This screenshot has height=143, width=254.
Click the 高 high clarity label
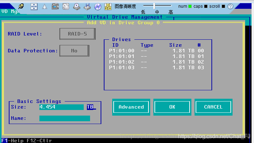coord(171,12)
